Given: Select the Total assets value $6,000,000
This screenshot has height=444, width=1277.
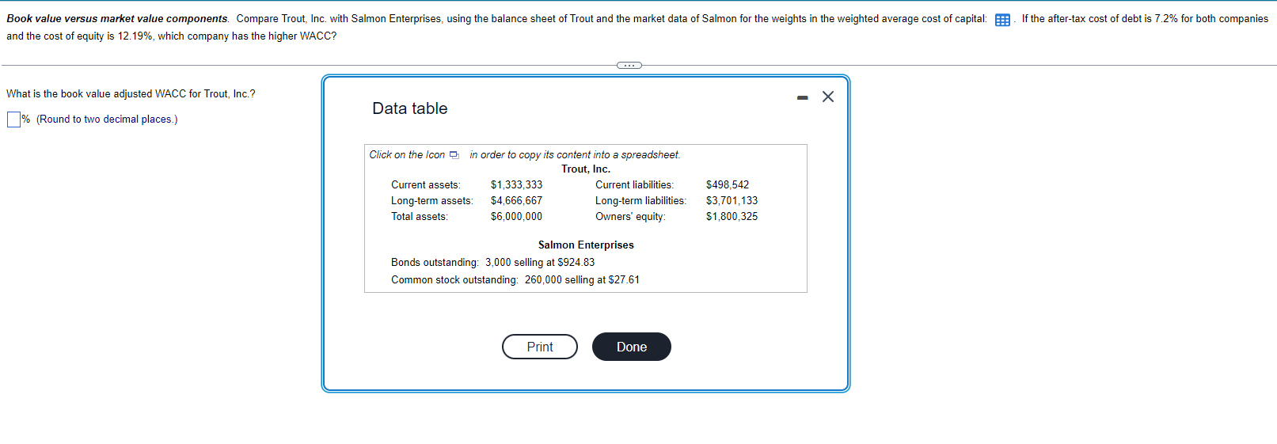Looking at the screenshot, I should pos(516,216).
